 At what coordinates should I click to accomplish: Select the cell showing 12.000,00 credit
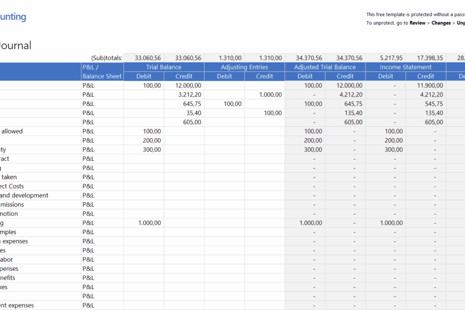click(187, 85)
